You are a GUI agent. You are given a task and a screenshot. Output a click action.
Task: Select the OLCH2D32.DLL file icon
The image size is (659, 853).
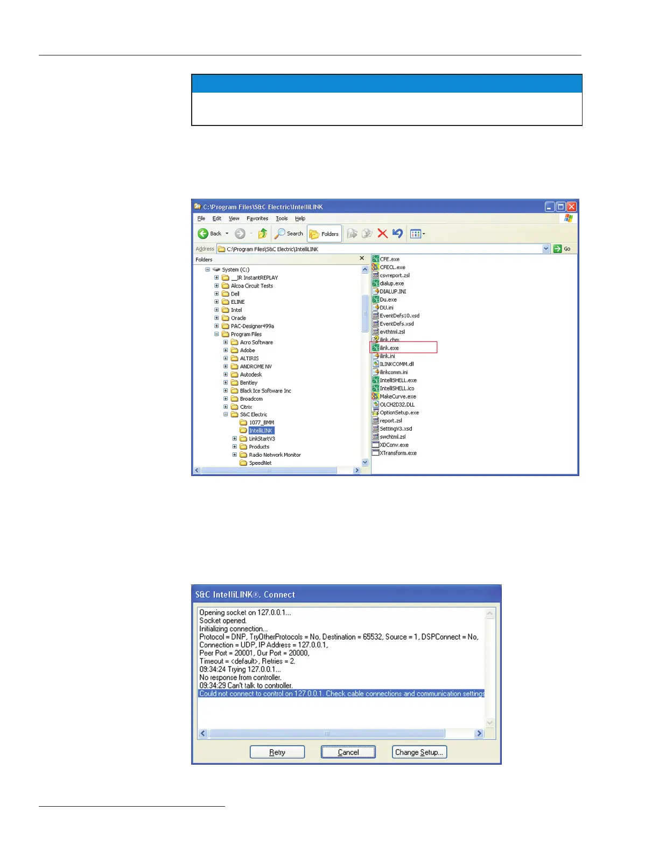pyautogui.click(x=376, y=404)
